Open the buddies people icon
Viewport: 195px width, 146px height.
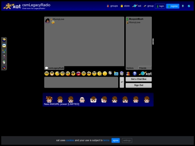[x=128, y=74]
